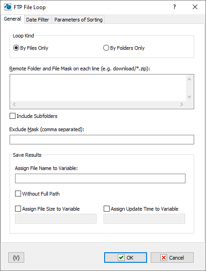Click the horizontal scrollbar right arrow
This screenshot has height=271, width=206.
tap(182, 104)
